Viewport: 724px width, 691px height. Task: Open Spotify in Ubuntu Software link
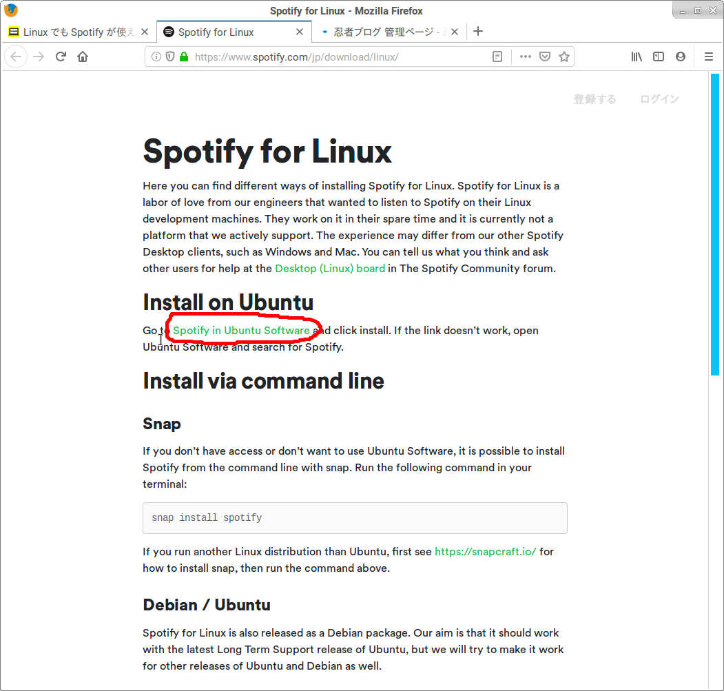(x=241, y=330)
